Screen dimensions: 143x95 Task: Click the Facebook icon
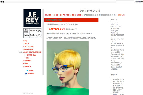[x=26, y=74]
